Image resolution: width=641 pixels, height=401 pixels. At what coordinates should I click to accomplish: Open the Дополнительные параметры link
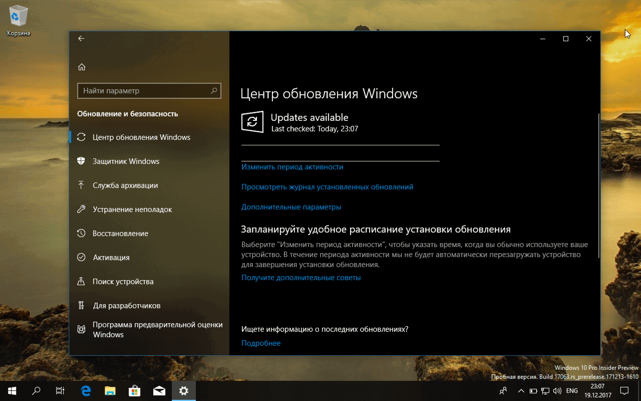(291, 207)
